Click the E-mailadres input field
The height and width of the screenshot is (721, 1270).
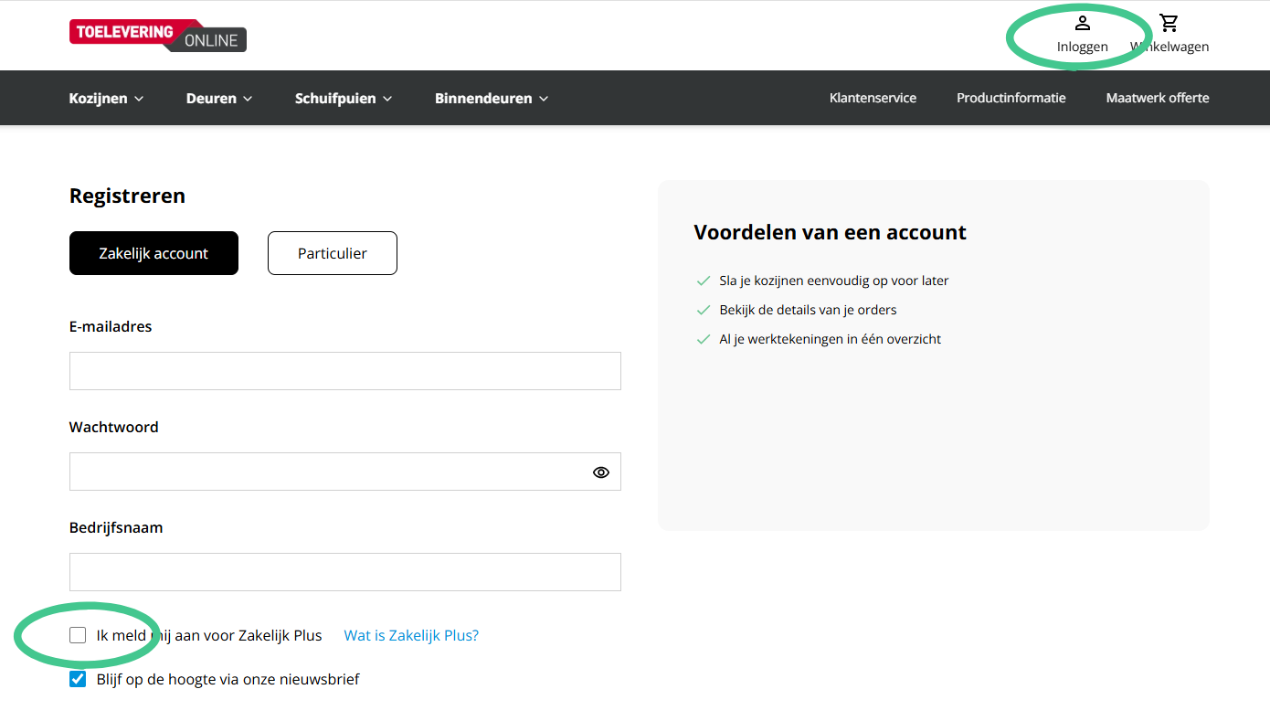tap(344, 371)
